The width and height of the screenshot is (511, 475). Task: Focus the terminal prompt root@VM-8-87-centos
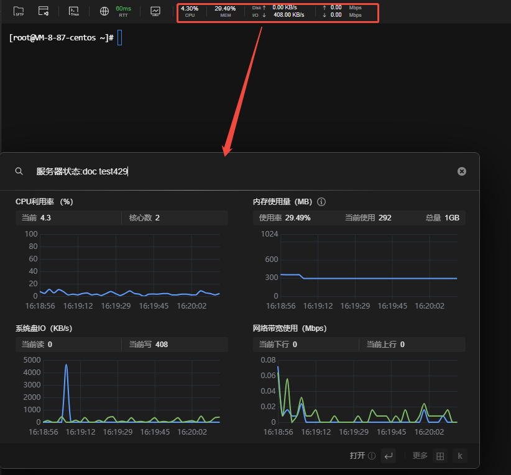pyautogui.click(x=62, y=38)
